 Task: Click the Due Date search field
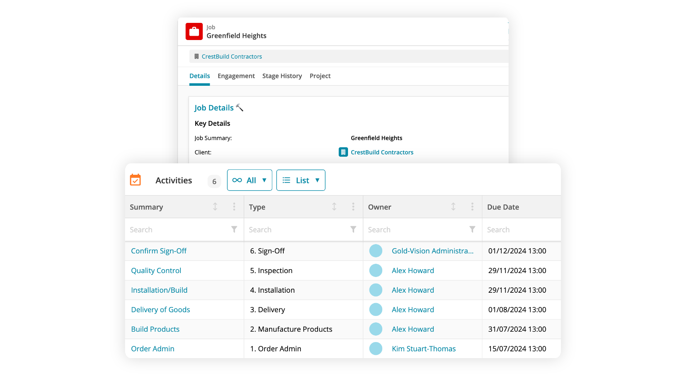[x=522, y=229]
